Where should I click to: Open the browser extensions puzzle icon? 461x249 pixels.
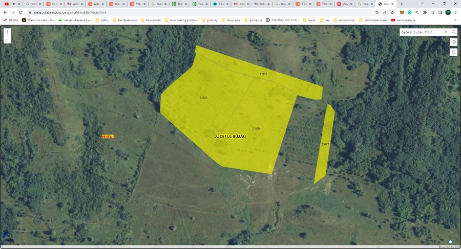(x=425, y=12)
